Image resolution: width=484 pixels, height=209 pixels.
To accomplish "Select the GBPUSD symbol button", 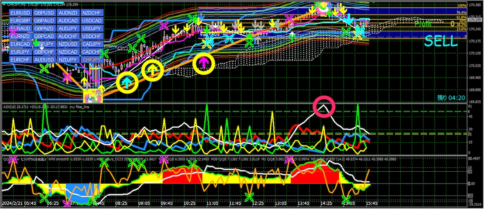I will click(44, 13).
